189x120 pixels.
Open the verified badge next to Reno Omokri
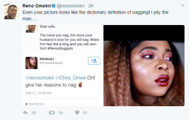(x=53, y=6)
